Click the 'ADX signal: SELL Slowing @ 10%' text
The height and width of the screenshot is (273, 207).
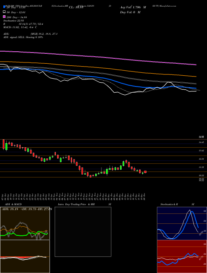coord(23,37)
